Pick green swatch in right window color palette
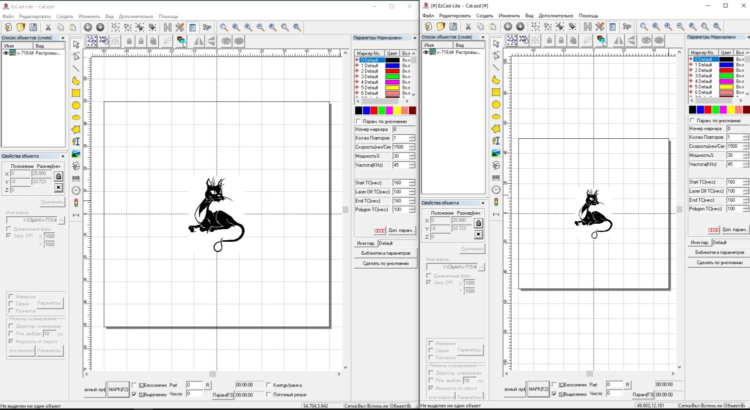750x410 pixels. 715,110
